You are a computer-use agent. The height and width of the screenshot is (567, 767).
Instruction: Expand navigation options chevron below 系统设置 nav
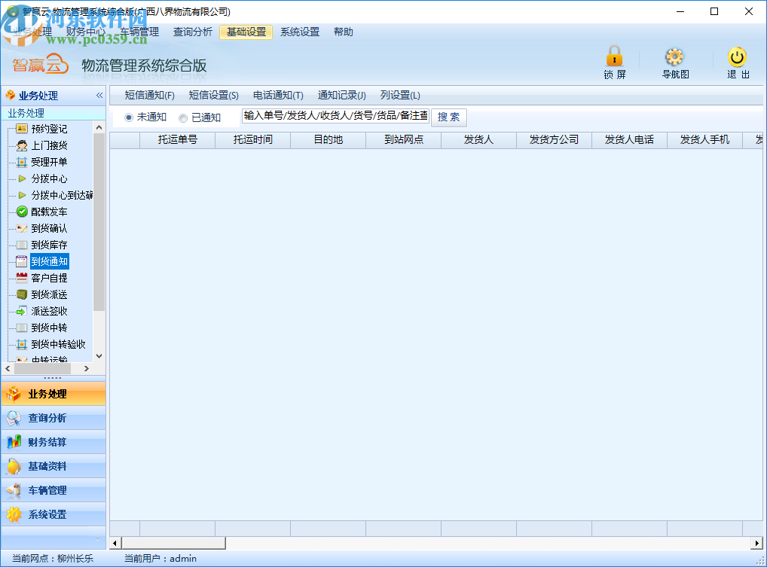pos(98,540)
